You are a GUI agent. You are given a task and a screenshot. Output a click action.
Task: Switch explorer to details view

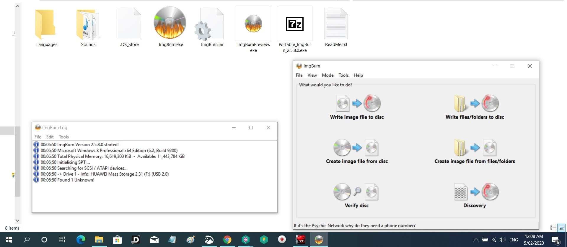point(553,228)
